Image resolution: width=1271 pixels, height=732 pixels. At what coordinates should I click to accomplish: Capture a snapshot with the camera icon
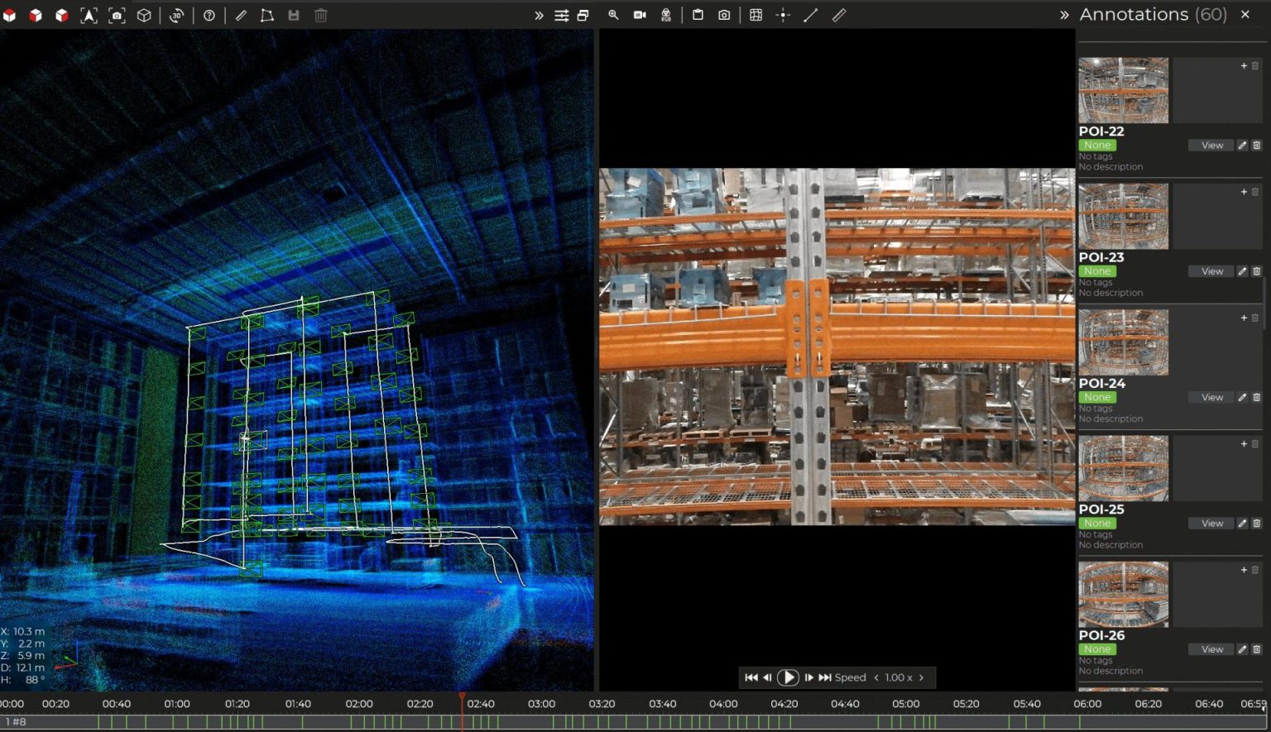tap(723, 15)
